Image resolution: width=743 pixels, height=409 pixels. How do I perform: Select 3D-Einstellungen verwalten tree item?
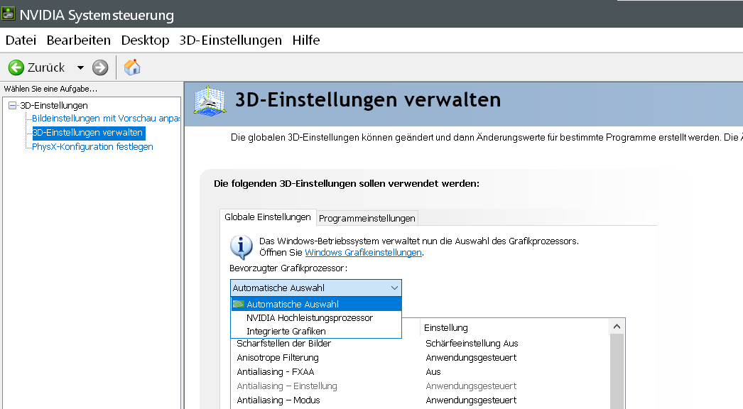[x=87, y=133]
